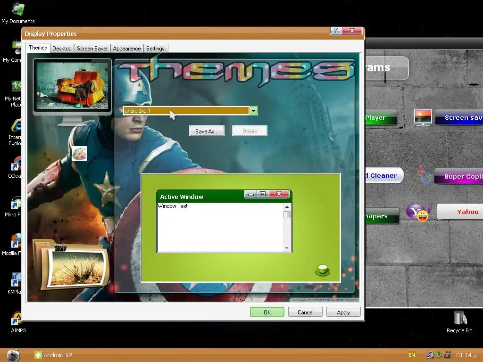Launch Internet Explorer desktop shortcut
The width and height of the screenshot is (483, 362).
pos(15,132)
